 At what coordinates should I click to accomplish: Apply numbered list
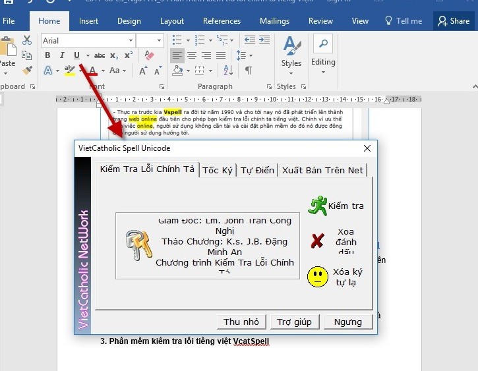click(200, 40)
